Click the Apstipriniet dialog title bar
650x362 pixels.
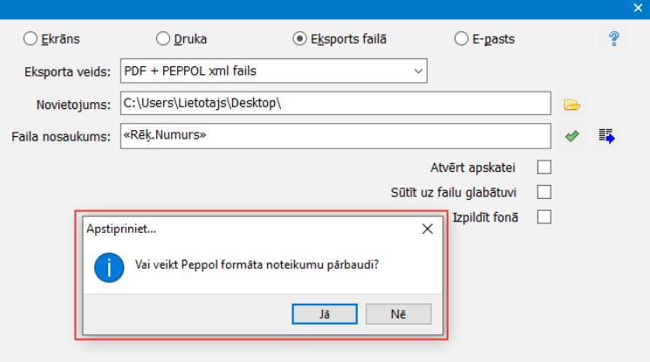point(244,229)
